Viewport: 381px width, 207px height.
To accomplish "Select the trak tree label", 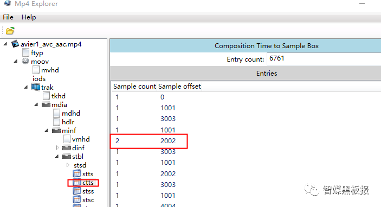I will pos(47,88).
